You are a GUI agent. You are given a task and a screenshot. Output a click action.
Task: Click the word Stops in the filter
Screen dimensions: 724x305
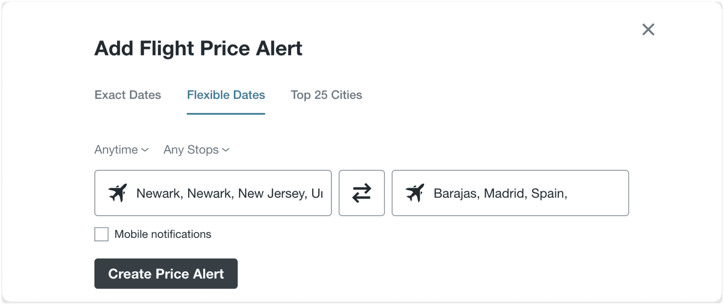pos(203,150)
